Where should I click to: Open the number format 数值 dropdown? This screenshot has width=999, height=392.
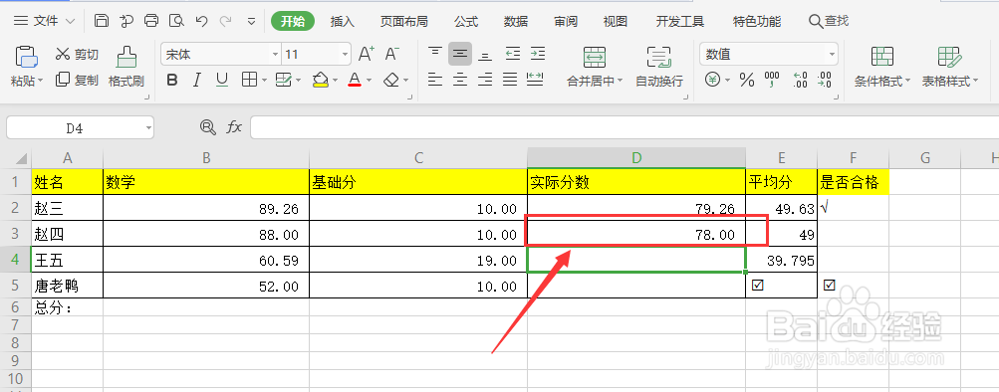pyautogui.click(x=832, y=55)
